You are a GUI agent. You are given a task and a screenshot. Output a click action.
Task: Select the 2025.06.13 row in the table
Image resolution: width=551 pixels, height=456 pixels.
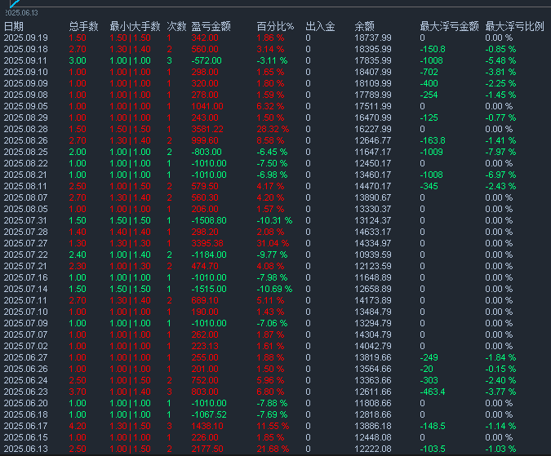pyautogui.click(x=26, y=449)
